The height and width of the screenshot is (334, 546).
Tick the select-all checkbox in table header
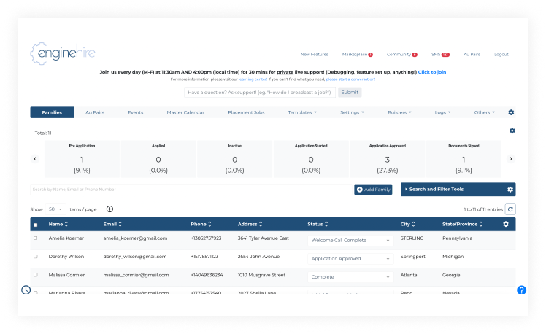[x=36, y=225]
